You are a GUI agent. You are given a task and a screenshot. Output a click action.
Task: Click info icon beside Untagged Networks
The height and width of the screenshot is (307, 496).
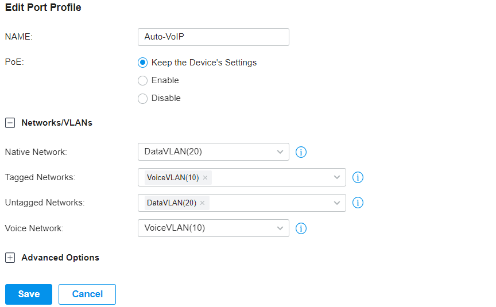point(358,203)
